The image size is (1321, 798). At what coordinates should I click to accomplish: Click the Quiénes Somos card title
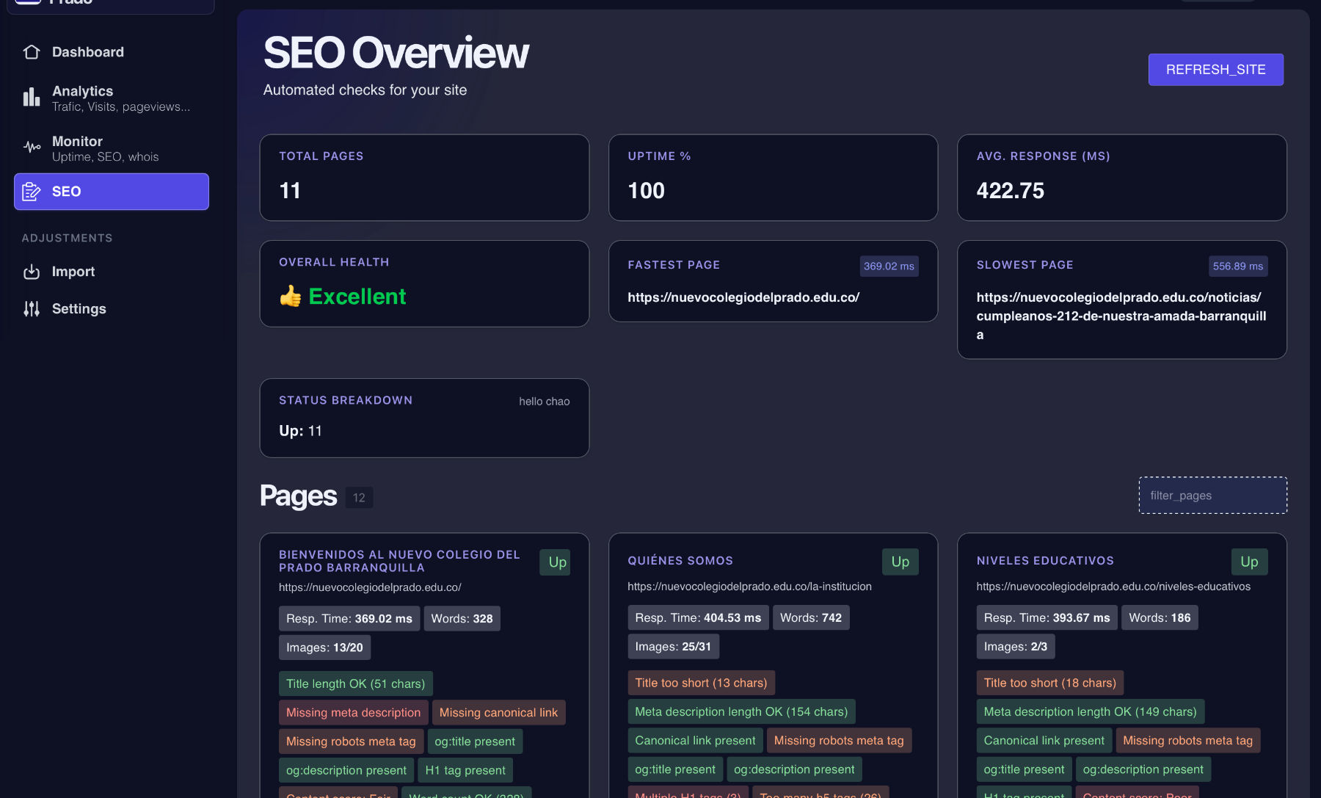680,561
